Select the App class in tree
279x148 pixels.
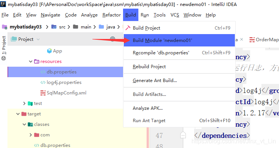click(x=58, y=51)
